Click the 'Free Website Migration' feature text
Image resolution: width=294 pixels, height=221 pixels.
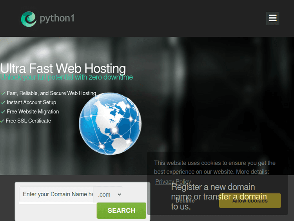(x=33, y=111)
